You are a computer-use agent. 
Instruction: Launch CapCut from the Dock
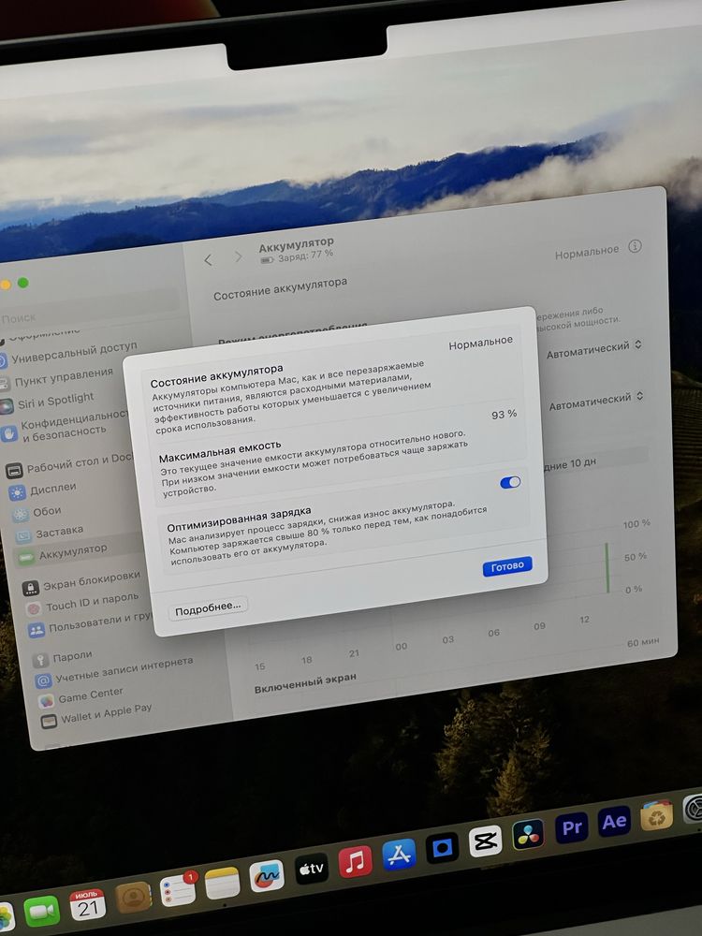point(485,841)
